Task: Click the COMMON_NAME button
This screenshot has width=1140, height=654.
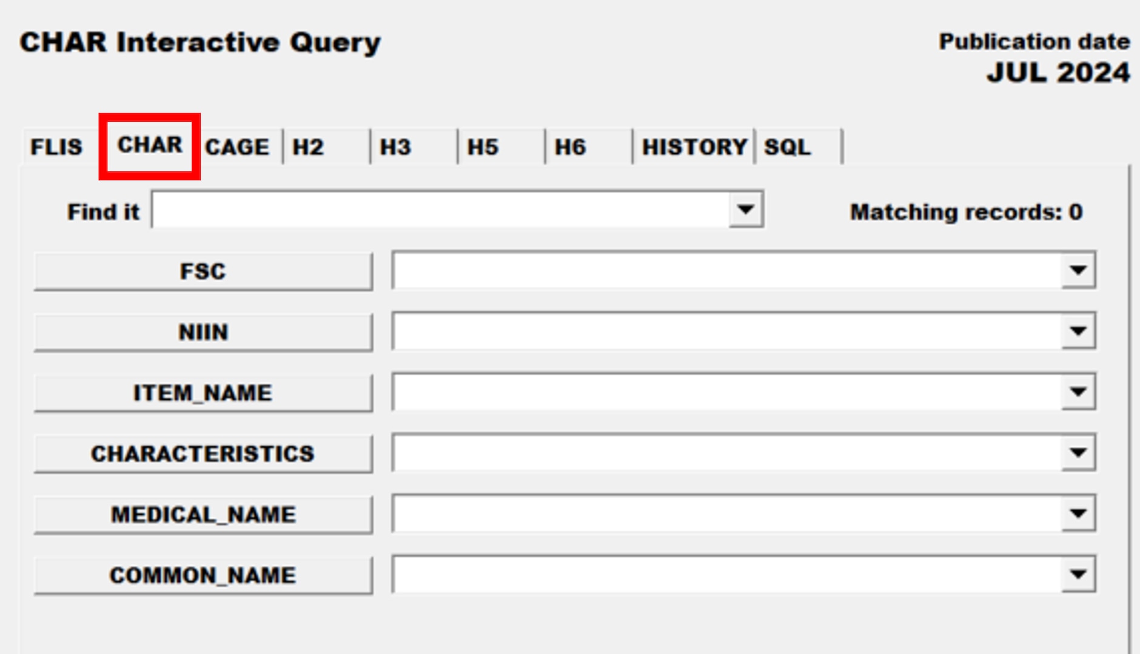Action: [203, 575]
